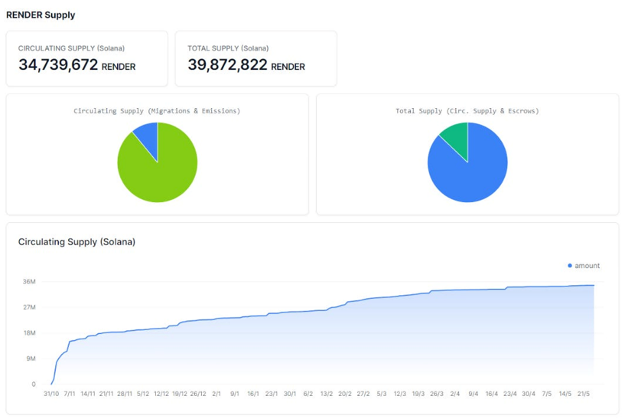Click the Circulating Supply (Solana) stat card
Viewport: 625px width, 419px height.
[87, 59]
